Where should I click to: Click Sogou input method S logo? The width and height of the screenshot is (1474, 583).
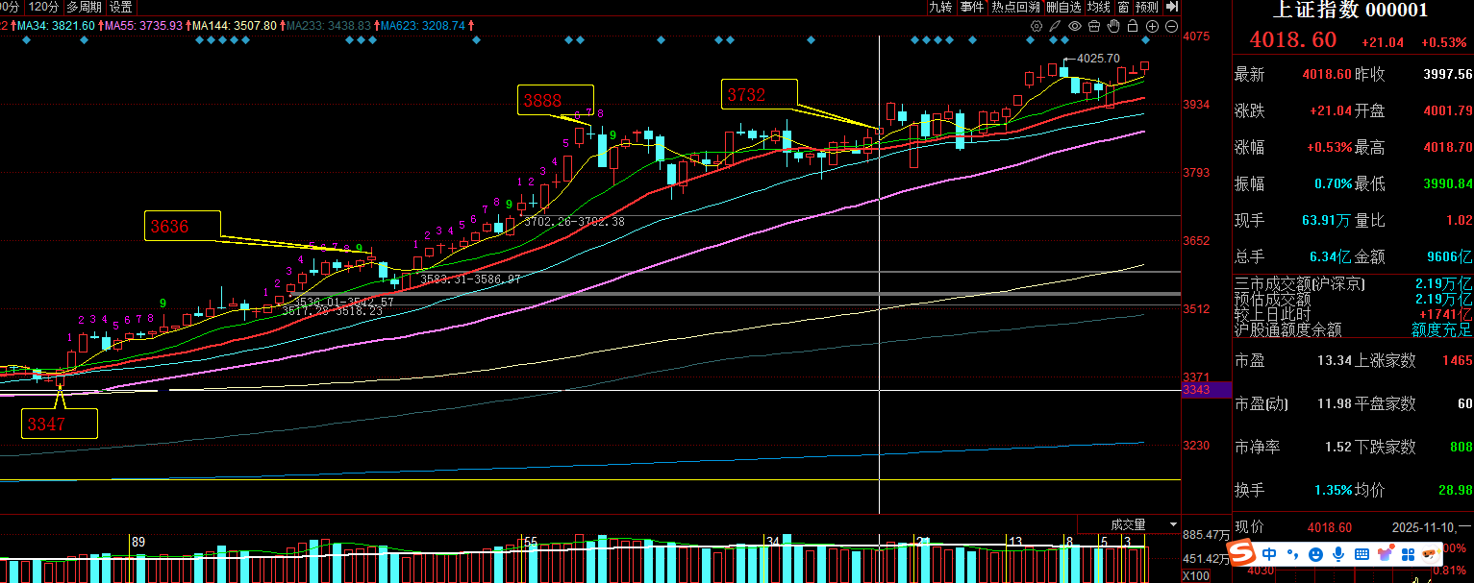pos(1242,553)
